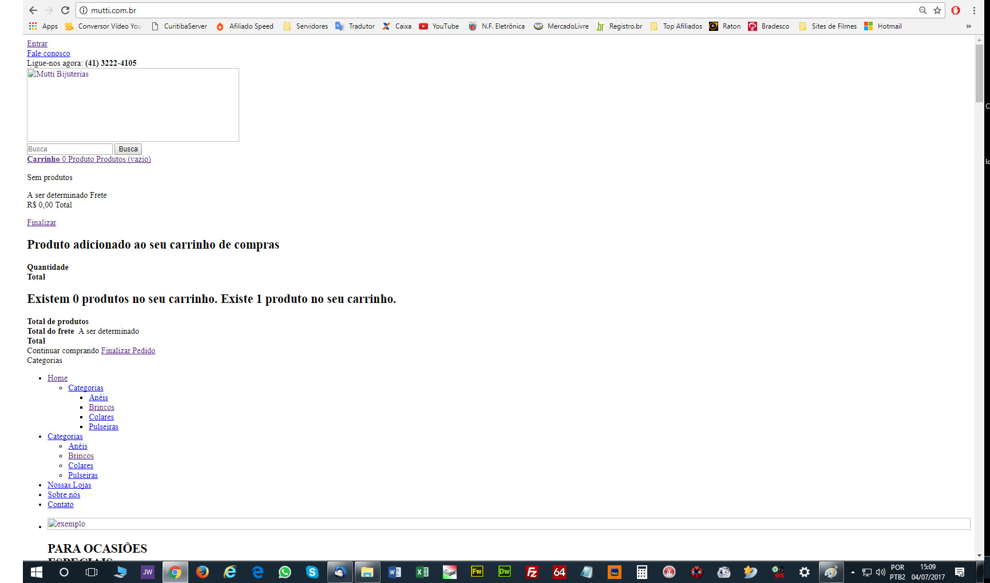Click the Finalizar Pedido link
The height and width of the screenshot is (583, 990).
(128, 351)
